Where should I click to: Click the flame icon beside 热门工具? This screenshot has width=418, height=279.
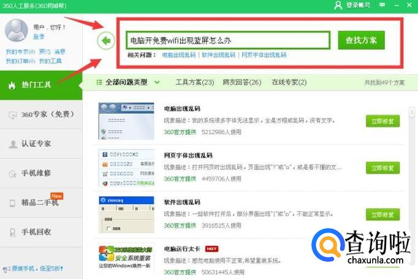[x=12, y=85]
